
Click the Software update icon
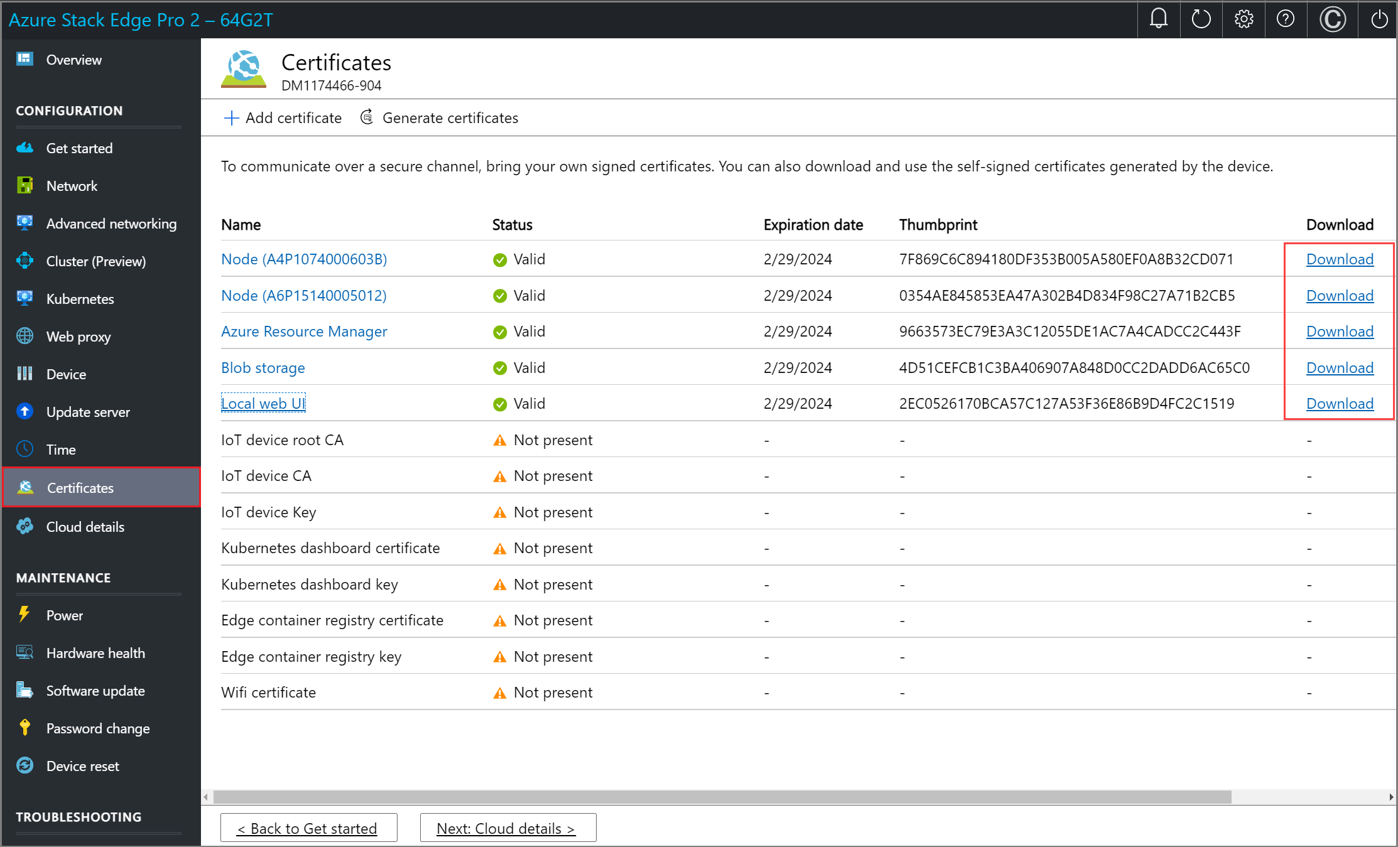click(26, 691)
